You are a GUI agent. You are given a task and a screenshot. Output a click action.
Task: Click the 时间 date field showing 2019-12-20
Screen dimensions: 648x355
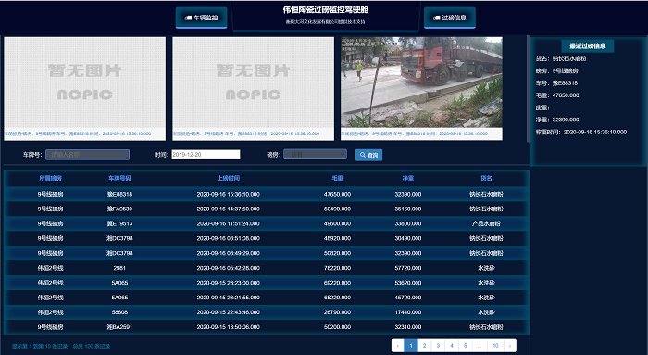click(206, 155)
